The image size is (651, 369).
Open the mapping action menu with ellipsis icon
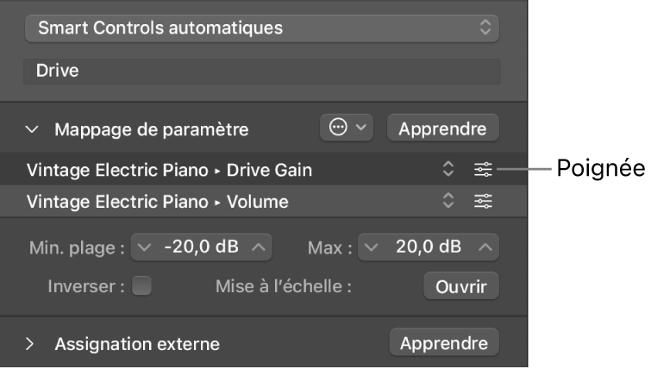coord(347,129)
